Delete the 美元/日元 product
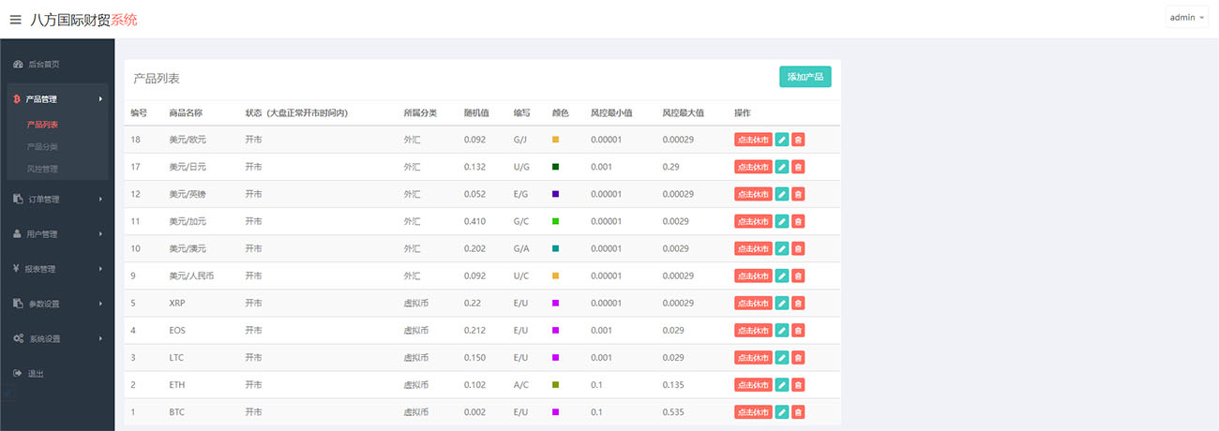 798,167
